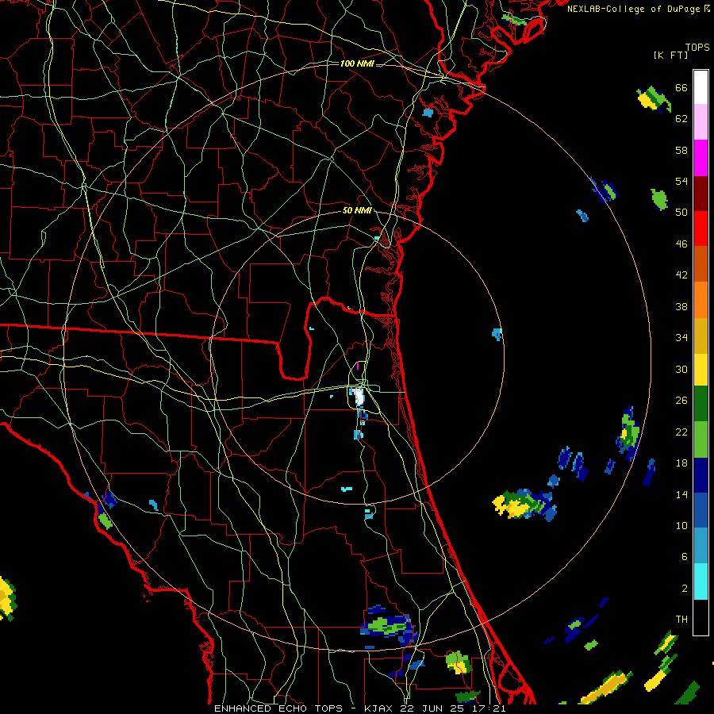The image size is (714, 714).
Task: Click the green-blue echo on the southern ring
Action: click(387, 626)
